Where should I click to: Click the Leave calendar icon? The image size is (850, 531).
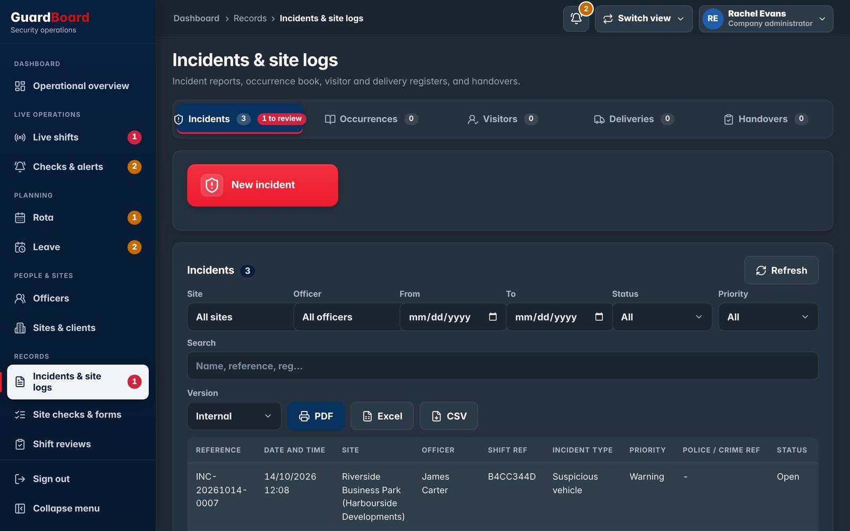coord(20,247)
